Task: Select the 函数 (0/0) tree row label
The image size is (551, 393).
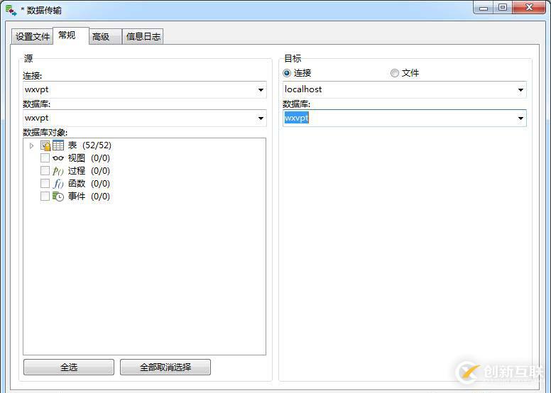Action: click(x=89, y=183)
